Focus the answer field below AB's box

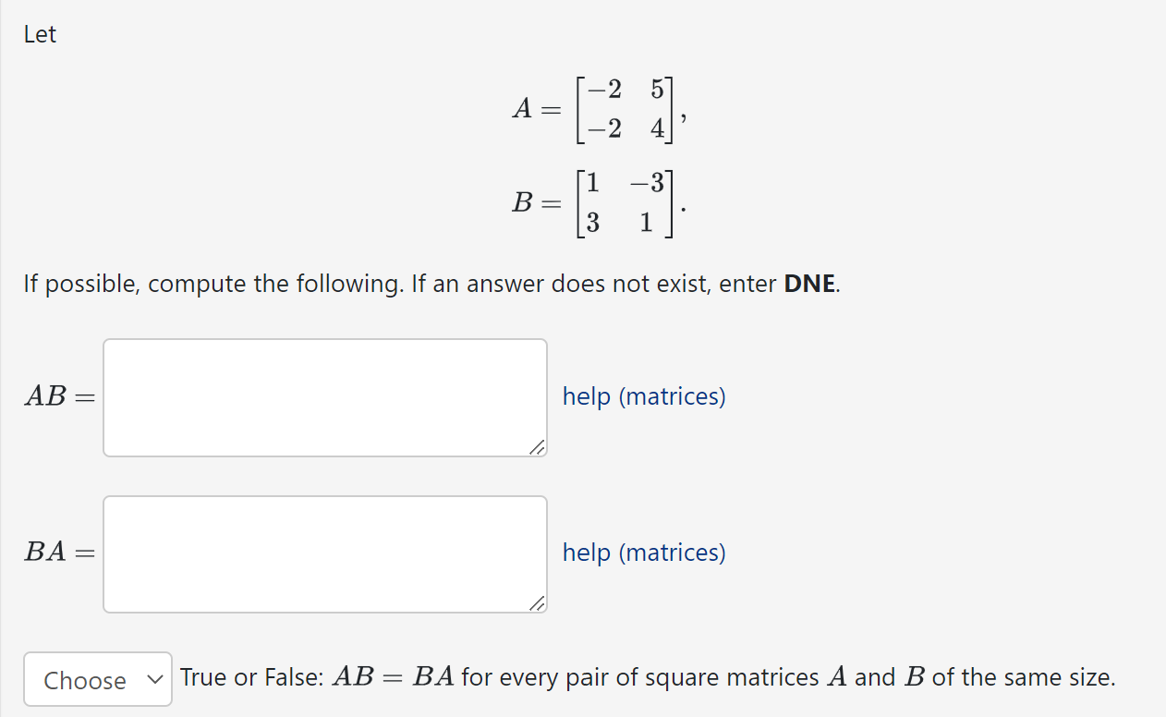[x=324, y=553]
